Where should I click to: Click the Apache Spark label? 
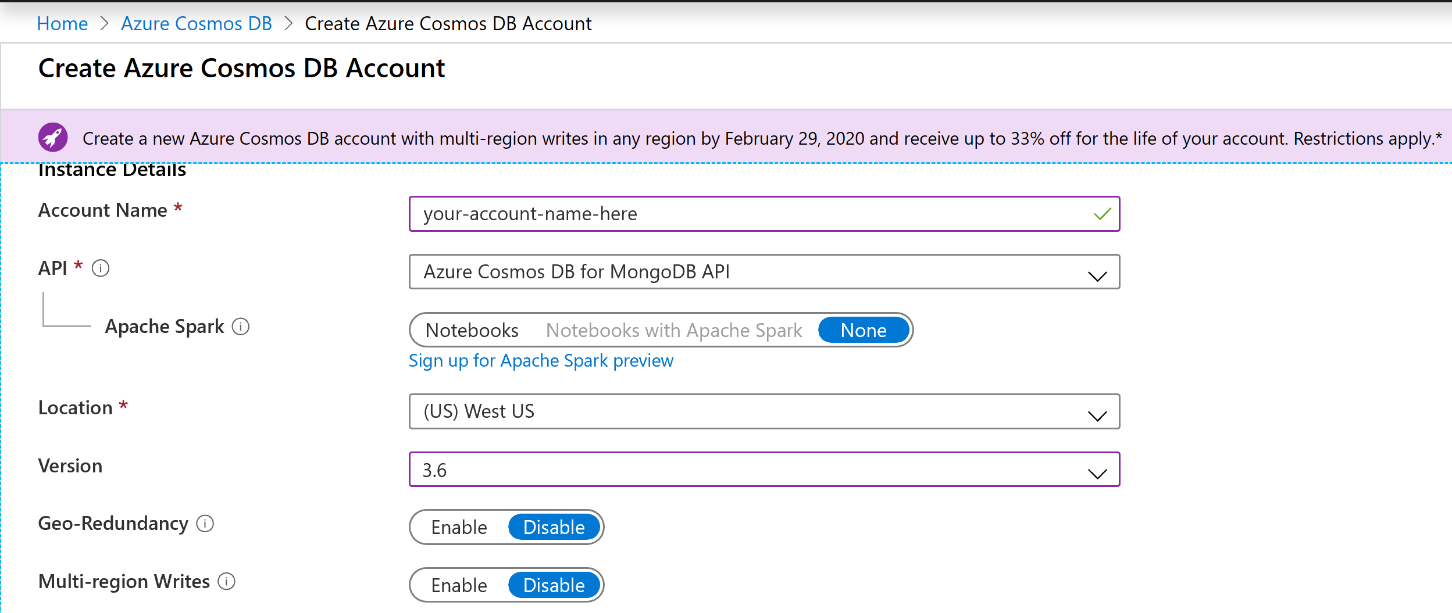pyautogui.click(x=165, y=327)
